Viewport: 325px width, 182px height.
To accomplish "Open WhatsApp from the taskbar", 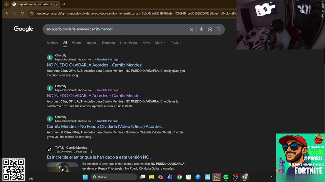I will click(x=216, y=177).
